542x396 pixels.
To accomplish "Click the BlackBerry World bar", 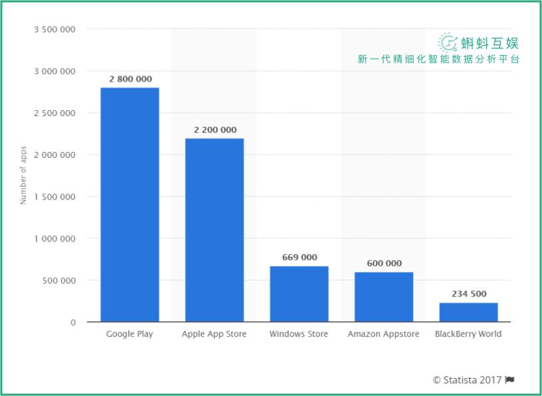I will (x=468, y=312).
